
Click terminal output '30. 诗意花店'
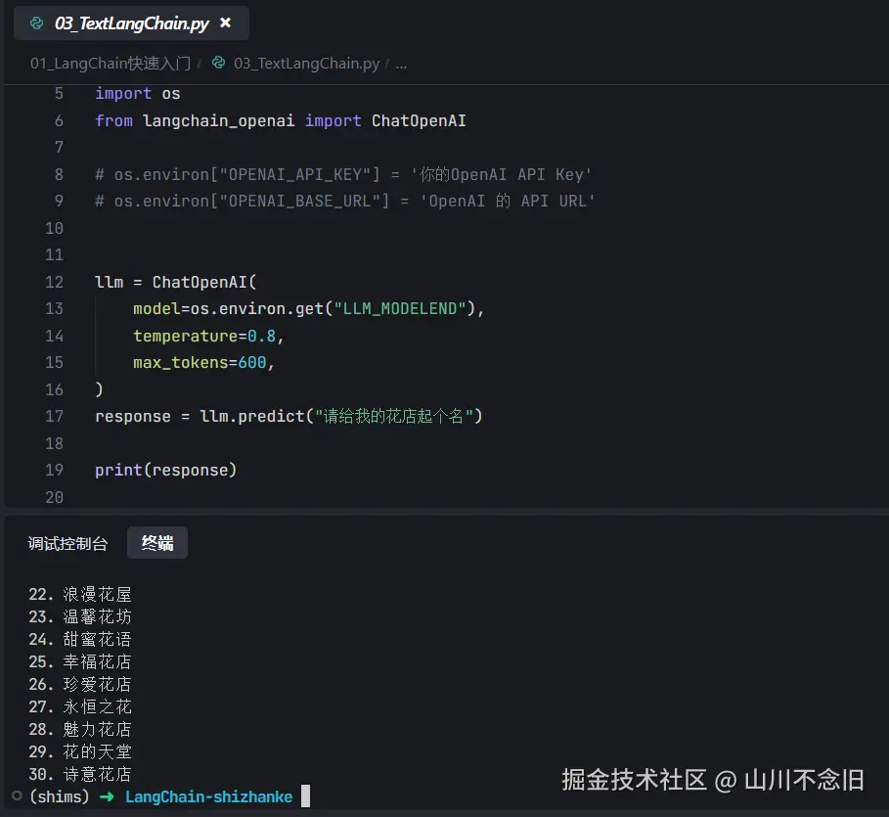click(80, 775)
